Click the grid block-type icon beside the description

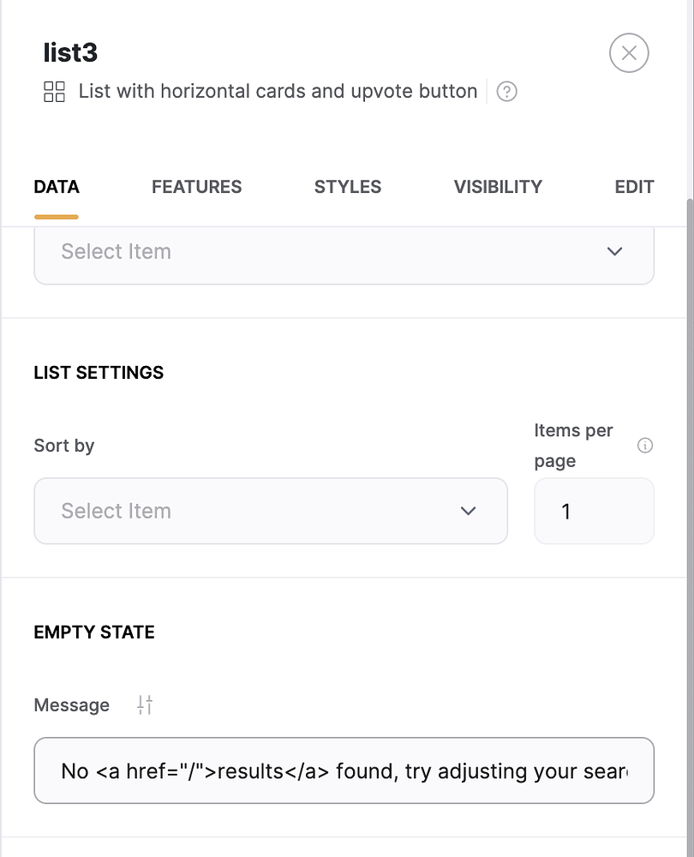tap(54, 90)
